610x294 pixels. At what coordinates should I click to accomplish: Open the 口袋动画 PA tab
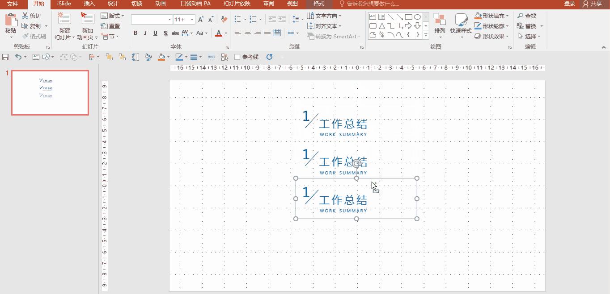tap(195, 4)
